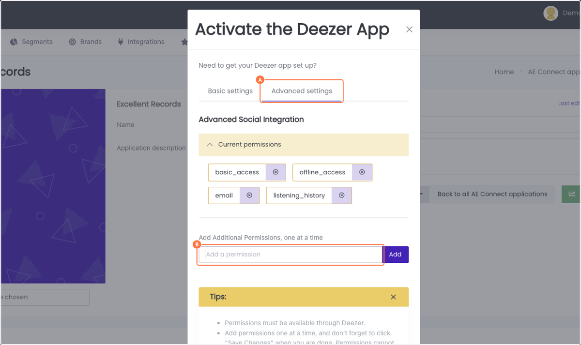Click the user avatar in header

pos(550,14)
